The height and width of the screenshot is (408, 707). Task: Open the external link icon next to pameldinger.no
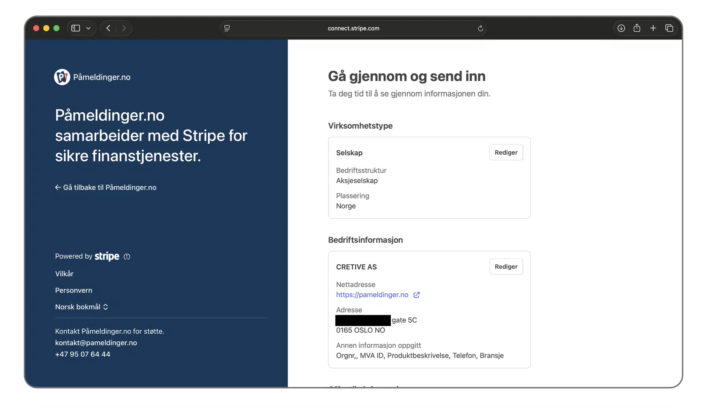tap(416, 295)
